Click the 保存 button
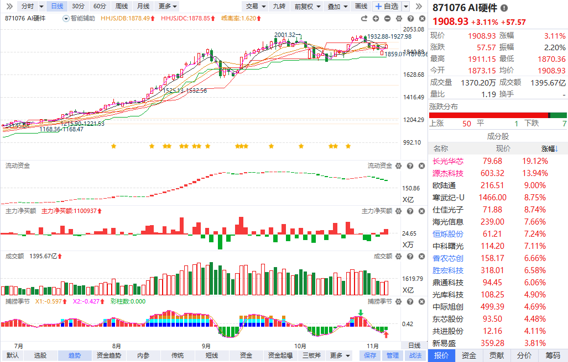 [x=370, y=356]
